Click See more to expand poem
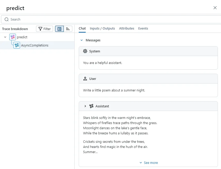Screen dimensions: 221x169 click(x=149, y=163)
